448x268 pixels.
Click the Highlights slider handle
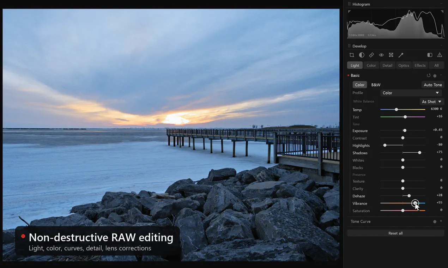point(385,145)
